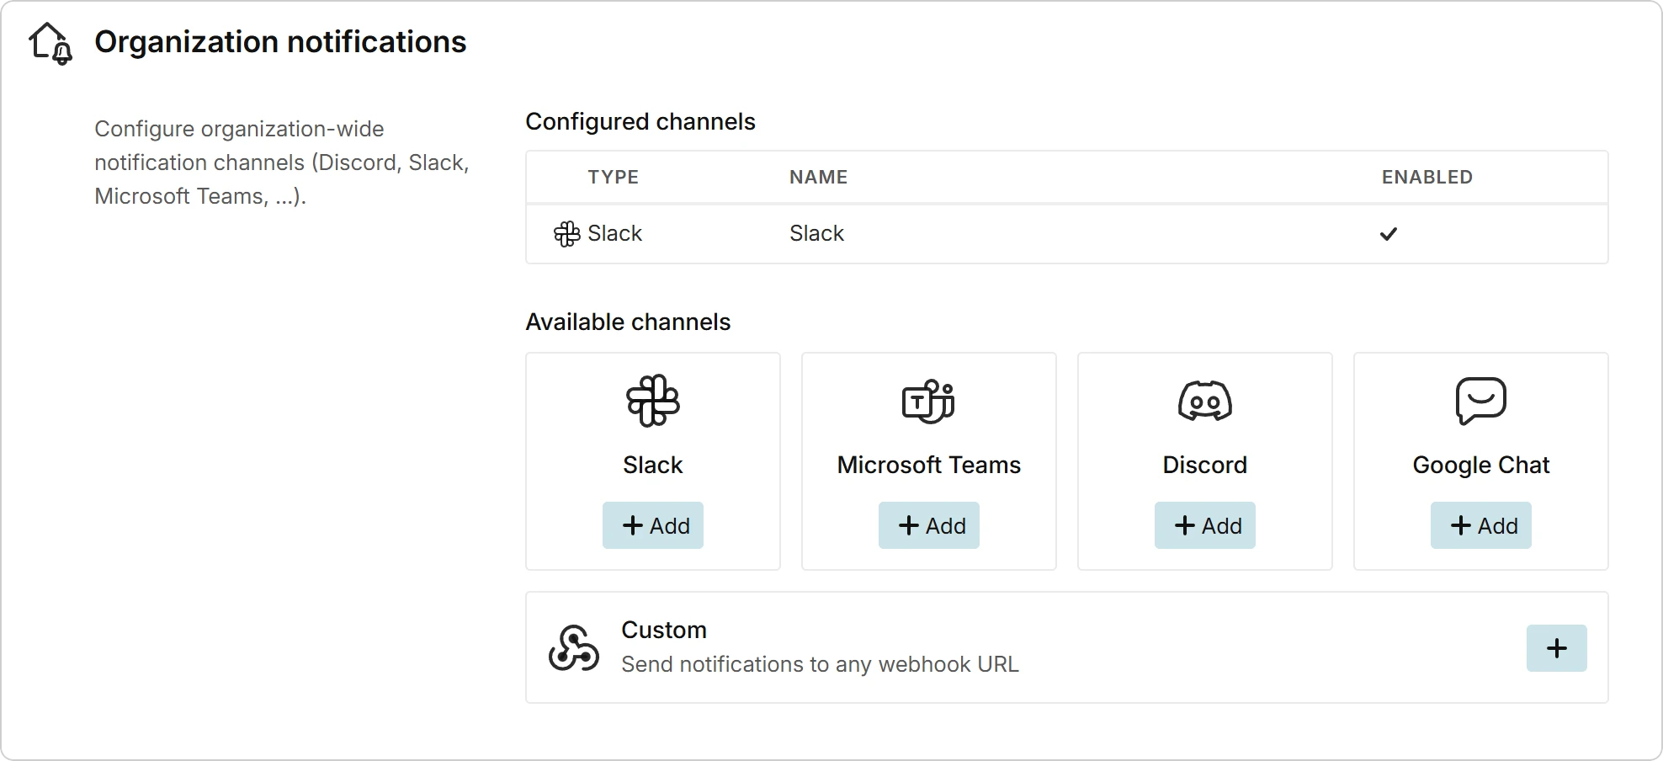Screen dimensions: 1663x761
Task: Add a Discord notification channel
Action: point(1205,525)
